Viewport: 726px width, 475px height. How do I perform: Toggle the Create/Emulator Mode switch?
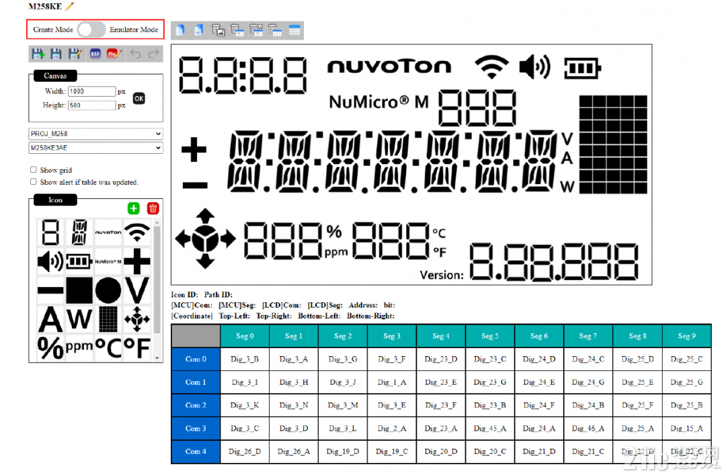91,30
